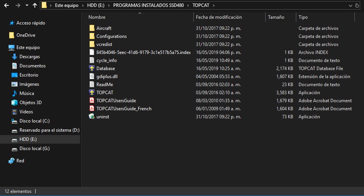Expand chevron after PROGRAMAS INSTALADOS SSD480
The image size is (364, 196).
click(x=188, y=5)
